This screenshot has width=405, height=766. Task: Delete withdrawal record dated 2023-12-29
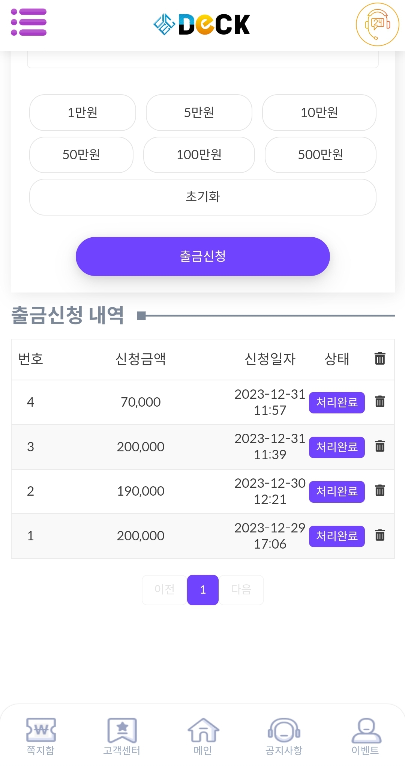(380, 535)
